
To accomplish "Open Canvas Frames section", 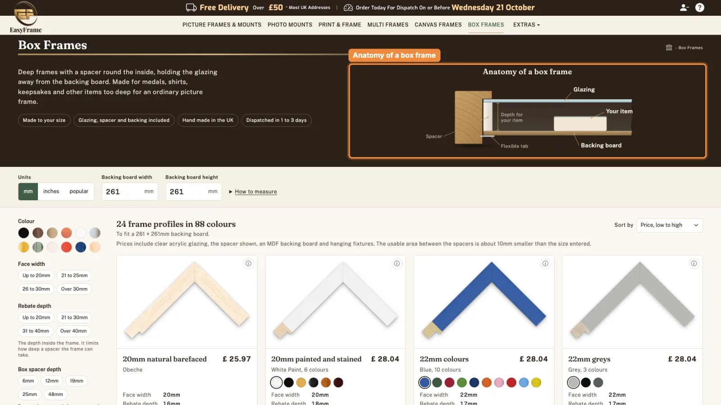I will point(438,25).
